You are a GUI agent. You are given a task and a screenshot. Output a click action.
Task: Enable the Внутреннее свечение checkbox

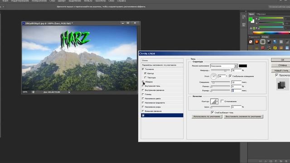[x=143, y=90]
